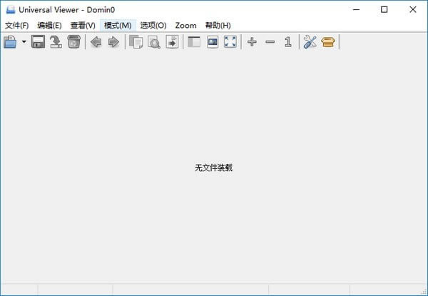Click the Universal Viewer title bar app icon

(x=11, y=10)
